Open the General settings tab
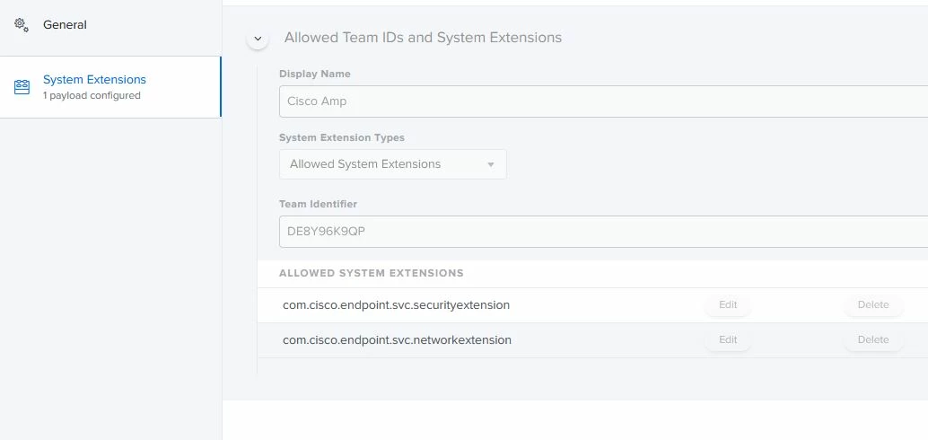Screen dimensions: 928x440 click(x=110, y=25)
